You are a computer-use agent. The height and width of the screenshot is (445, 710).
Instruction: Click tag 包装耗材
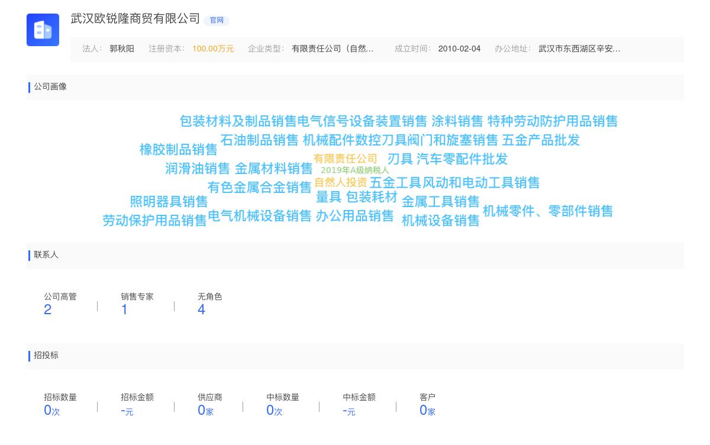pyautogui.click(x=372, y=197)
